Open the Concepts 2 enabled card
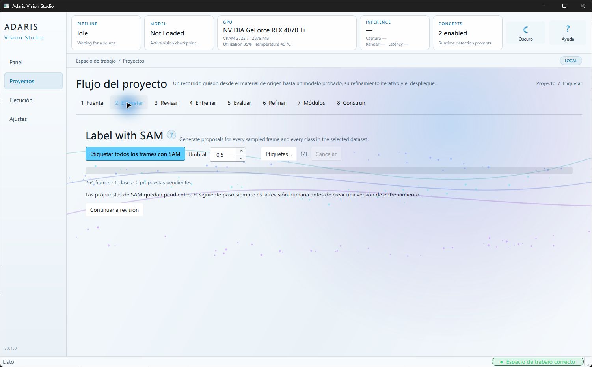Viewport: 592px width, 367px height. [467, 33]
